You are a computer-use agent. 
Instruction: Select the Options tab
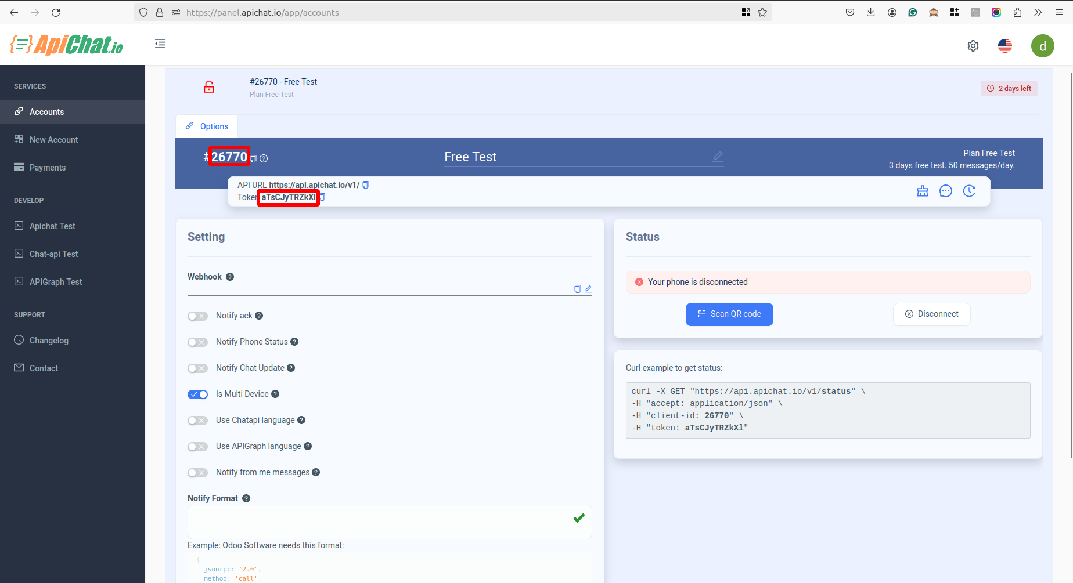(x=207, y=126)
